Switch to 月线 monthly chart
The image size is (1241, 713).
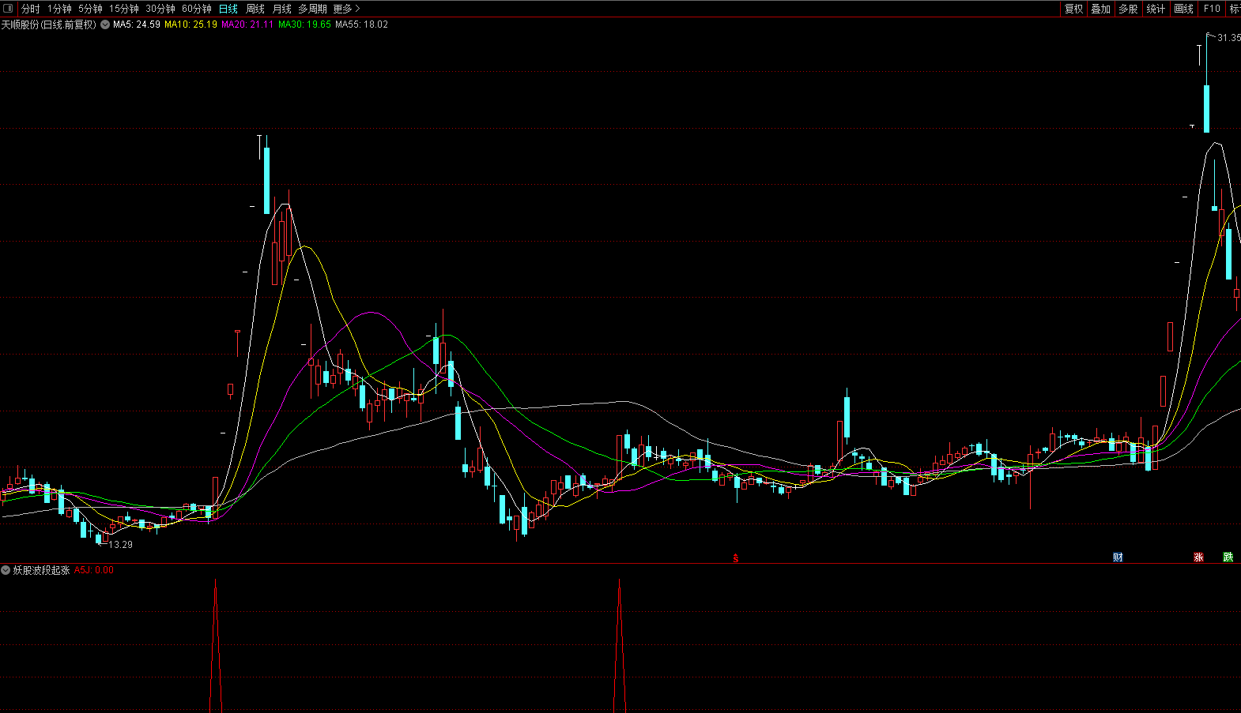[x=282, y=9]
